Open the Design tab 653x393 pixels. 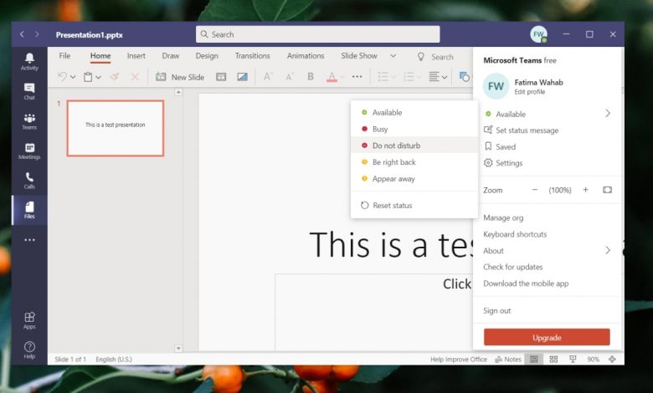point(207,56)
